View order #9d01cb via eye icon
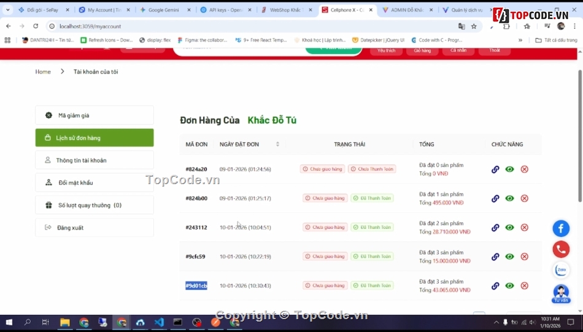 510,285
